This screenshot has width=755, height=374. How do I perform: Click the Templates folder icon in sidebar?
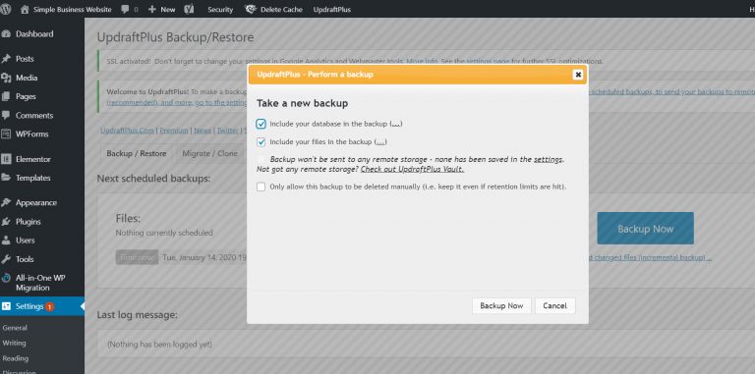pyautogui.click(x=6, y=178)
